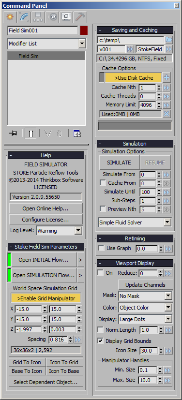The image size is (182, 400).
Task: Collapse Saving and Caching rollout
Action: [135, 30]
